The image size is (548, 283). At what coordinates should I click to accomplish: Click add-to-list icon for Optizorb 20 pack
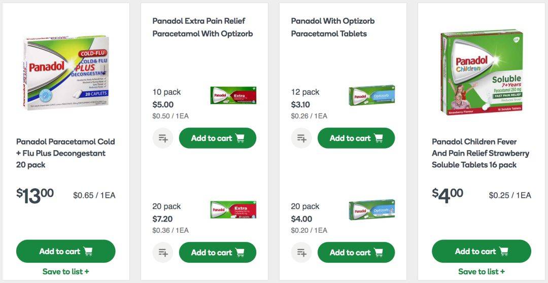pyautogui.click(x=301, y=252)
